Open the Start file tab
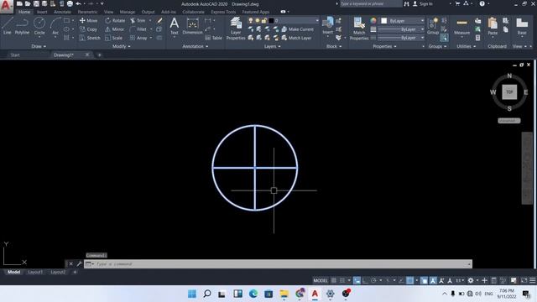Image resolution: width=537 pixels, height=302 pixels. click(15, 55)
